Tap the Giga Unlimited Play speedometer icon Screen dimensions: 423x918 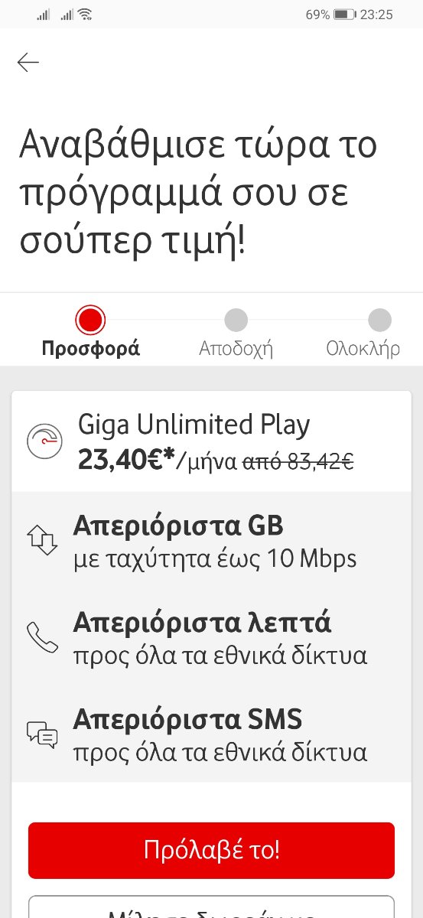pyautogui.click(x=46, y=441)
